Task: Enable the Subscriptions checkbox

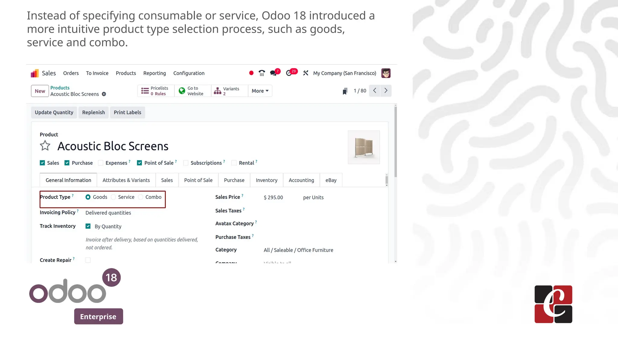Action: 186,163
